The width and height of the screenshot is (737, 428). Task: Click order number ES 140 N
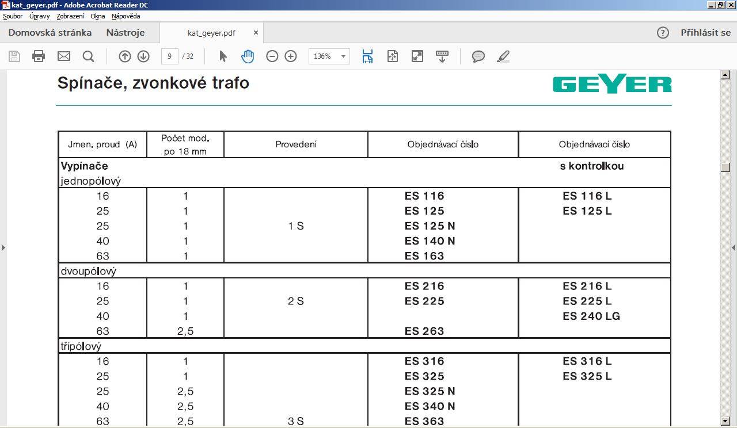430,241
